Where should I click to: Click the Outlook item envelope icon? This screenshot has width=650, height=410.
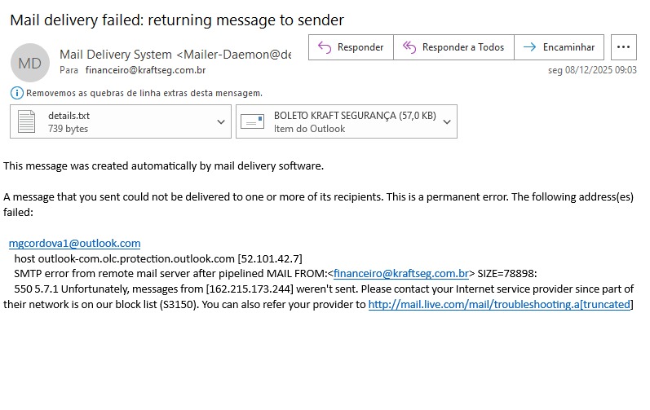[x=252, y=122]
